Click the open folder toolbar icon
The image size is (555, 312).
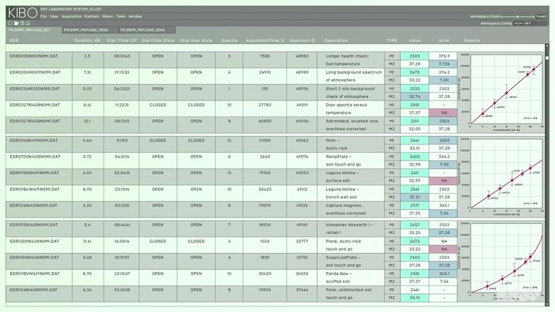pyautogui.click(x=15, y=23)
